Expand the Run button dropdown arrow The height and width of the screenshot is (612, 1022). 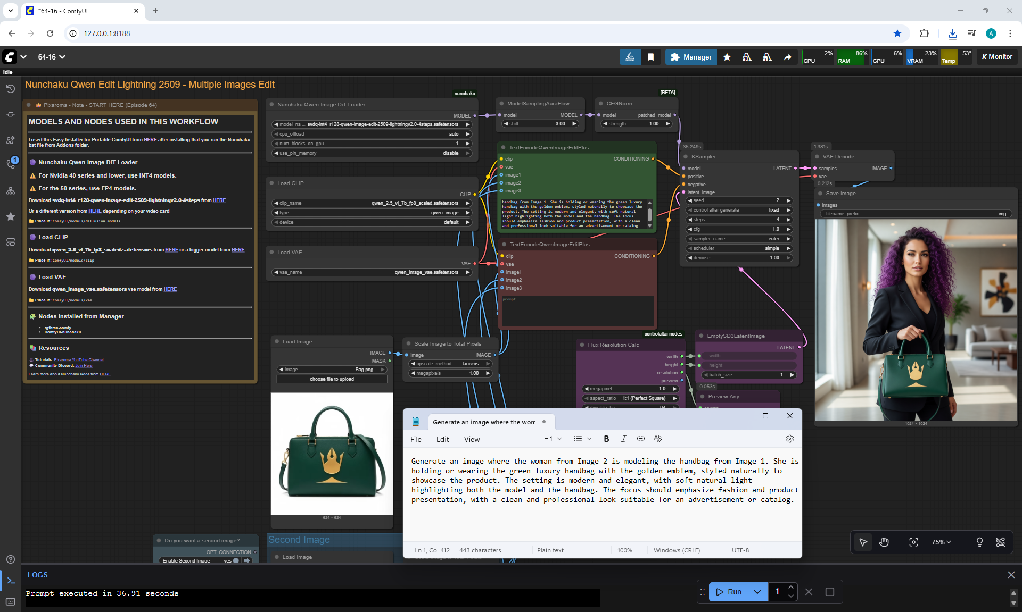757,592
